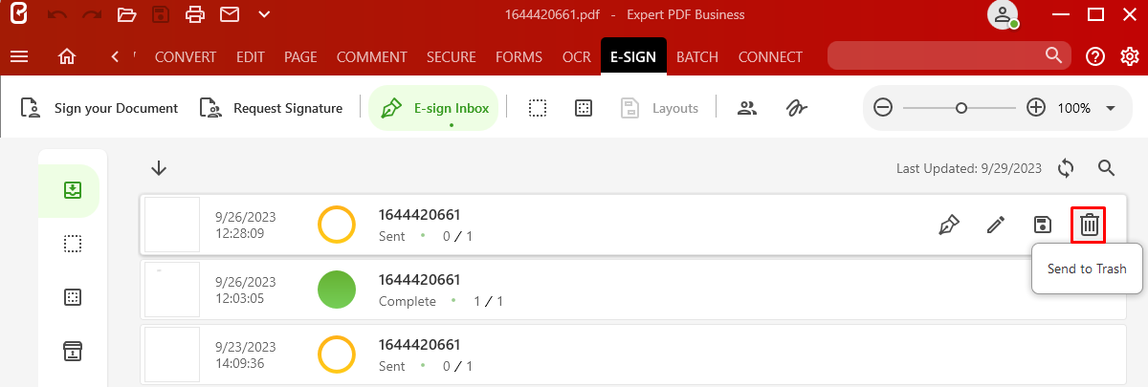Open thumbnail of 12:03:05 document
The image size is (1148, 387).
point(172,290)
